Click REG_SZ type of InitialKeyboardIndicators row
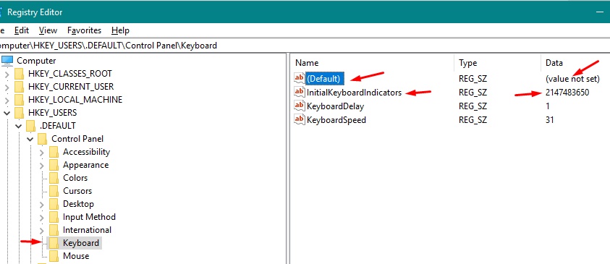The width and height of the screenshot is (610, 264). coord(473,93)
